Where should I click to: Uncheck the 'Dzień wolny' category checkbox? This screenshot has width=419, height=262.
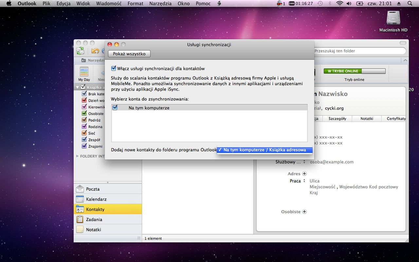pos(84,101)
